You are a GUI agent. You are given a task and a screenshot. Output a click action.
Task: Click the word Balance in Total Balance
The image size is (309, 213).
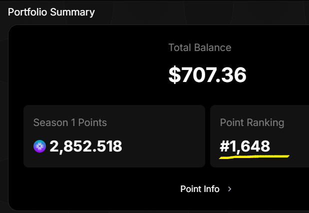(213, 47)
